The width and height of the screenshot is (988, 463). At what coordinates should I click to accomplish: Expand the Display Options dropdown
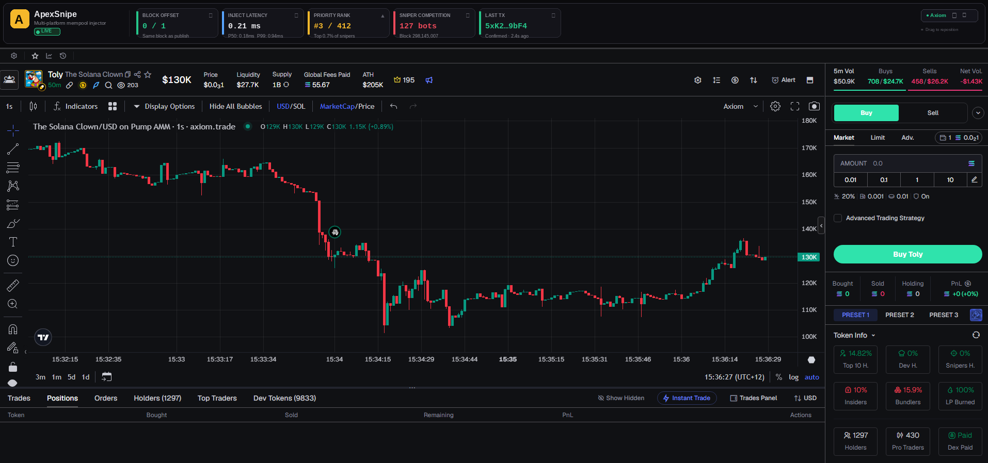(164, 106)
